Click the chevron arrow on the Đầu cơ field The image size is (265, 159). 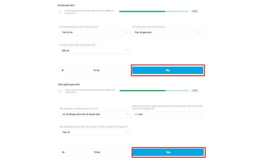point(127,51)
